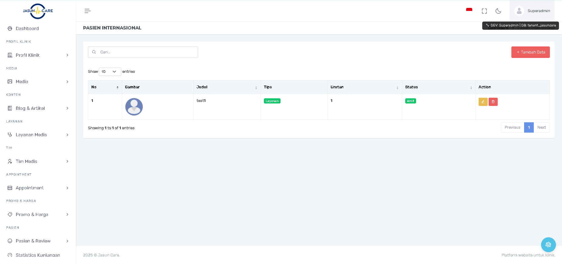Click the Tambah Data button
Screen dimensions: 562x264
pos(530,52)
